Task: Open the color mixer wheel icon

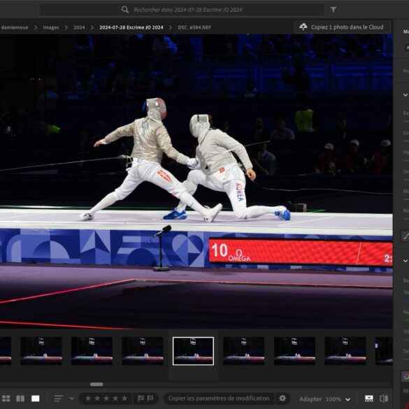Action: (x=406, y=377)
